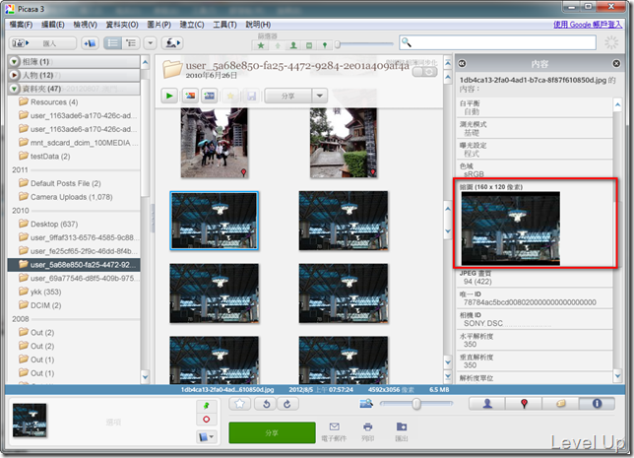Viewport: 634px width, 458px height.
Task: Show the Places map panel
Action: click(524, 404)
